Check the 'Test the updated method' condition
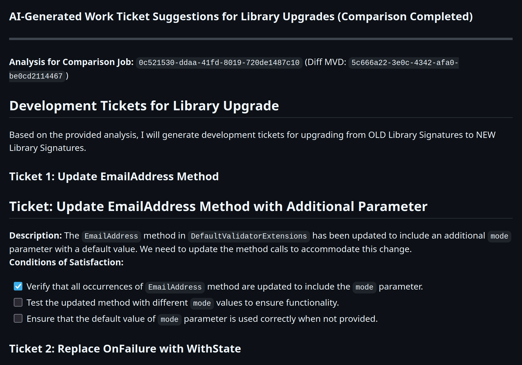Image resolution: width=522 pixels, height=365 pixels. (x=18, y=302)
